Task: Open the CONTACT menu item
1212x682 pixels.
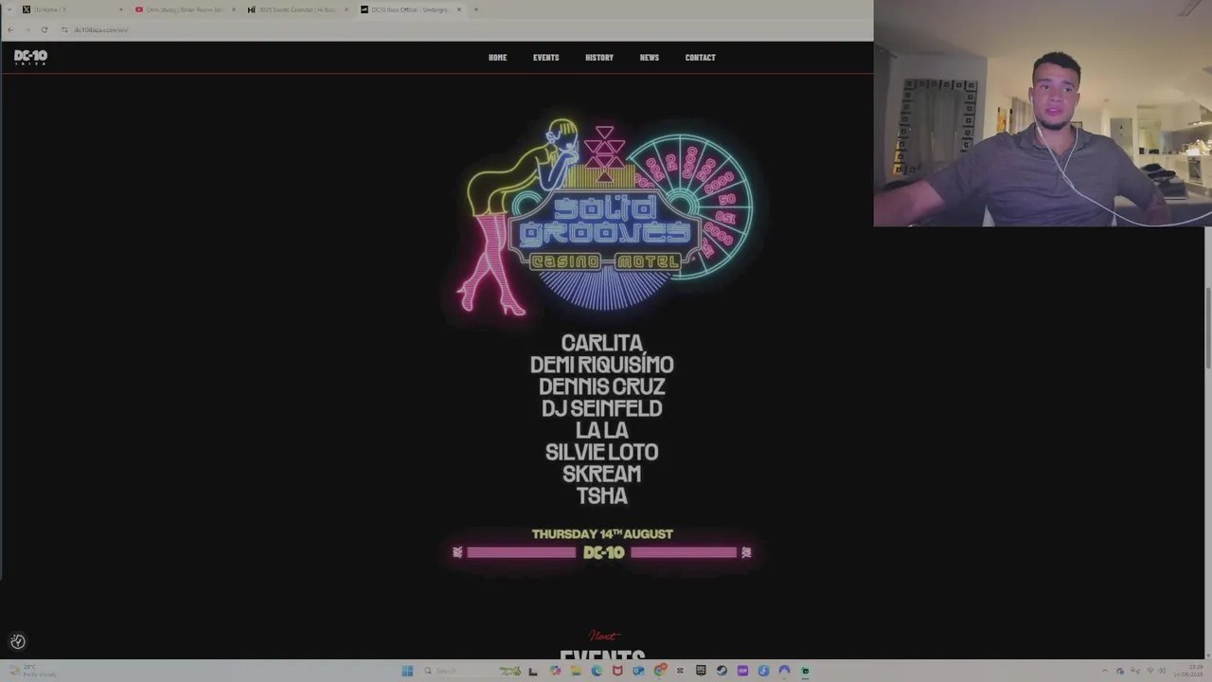Action: 700,58
